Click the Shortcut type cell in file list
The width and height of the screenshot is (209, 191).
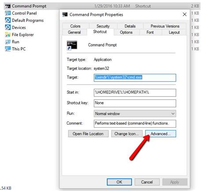[143, 6]
